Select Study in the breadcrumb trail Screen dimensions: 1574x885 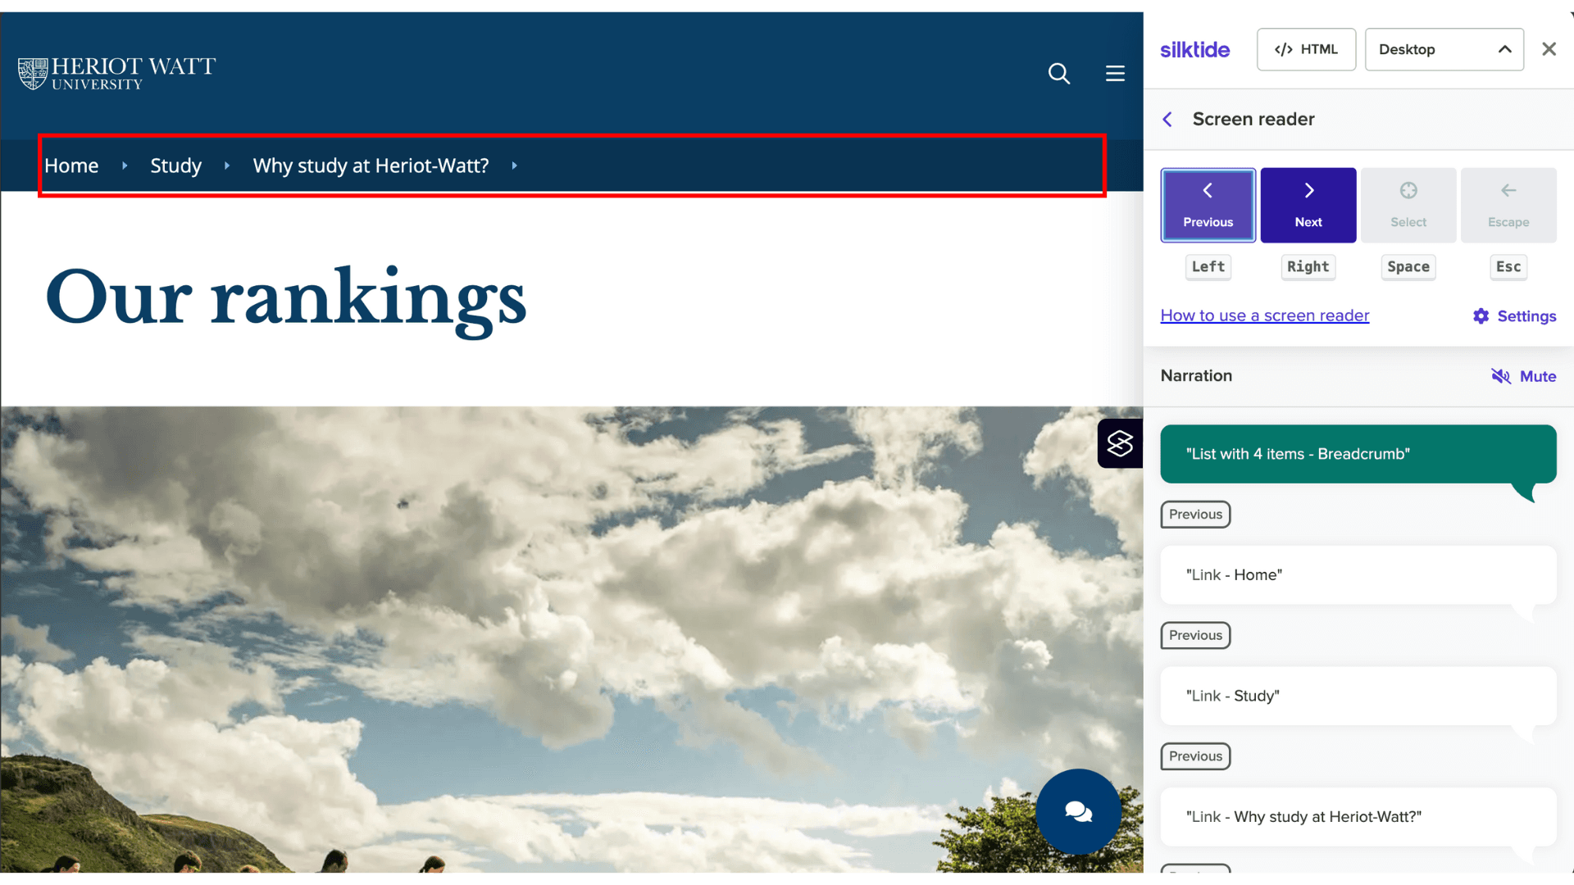tap(175, 166)
